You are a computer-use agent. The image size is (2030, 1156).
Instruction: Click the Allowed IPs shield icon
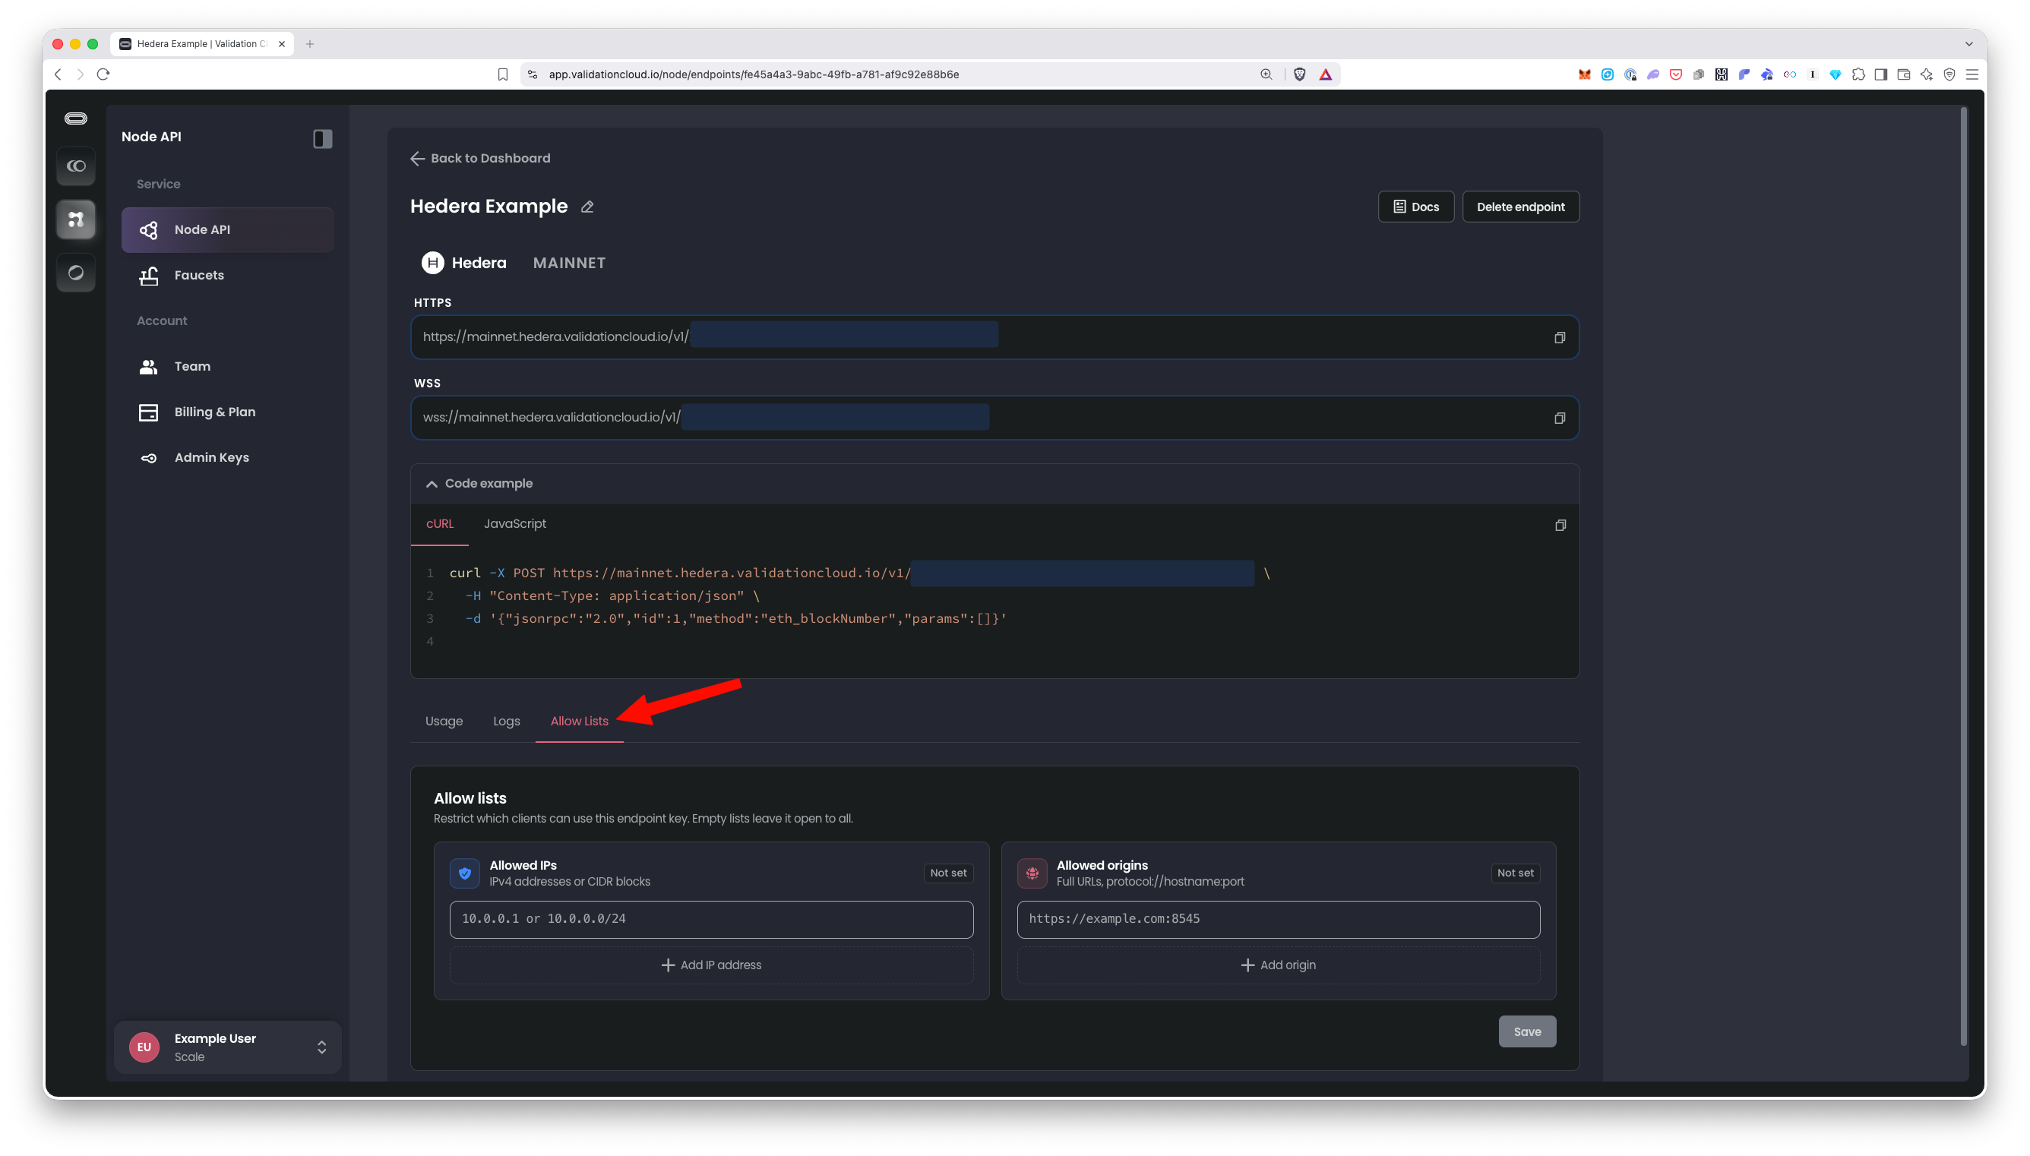[x=464, y=873]
